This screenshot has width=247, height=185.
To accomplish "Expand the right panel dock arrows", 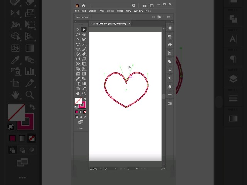I will 171,22.
